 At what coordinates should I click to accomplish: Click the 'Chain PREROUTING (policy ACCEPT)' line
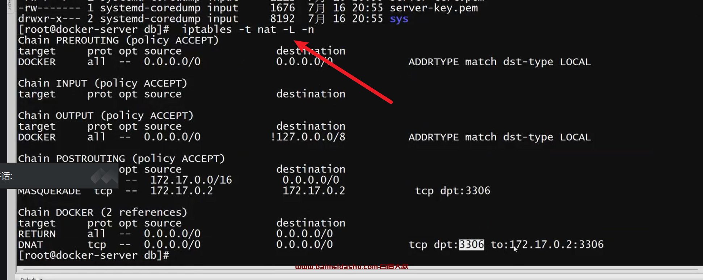tap(118, 40)
